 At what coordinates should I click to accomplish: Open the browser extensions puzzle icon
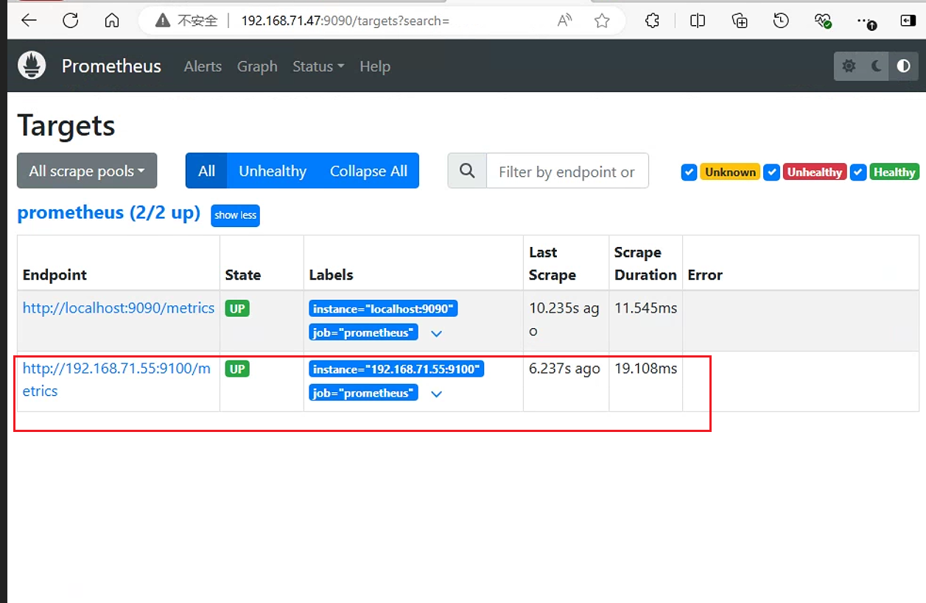(652, 21)
